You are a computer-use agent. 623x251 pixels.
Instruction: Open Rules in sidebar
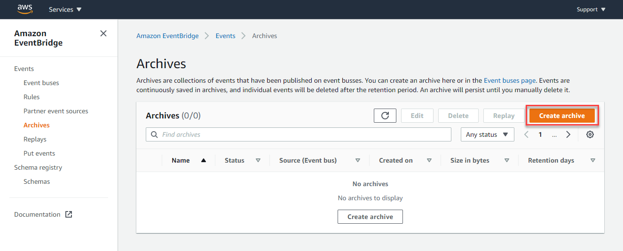[32, 97]
